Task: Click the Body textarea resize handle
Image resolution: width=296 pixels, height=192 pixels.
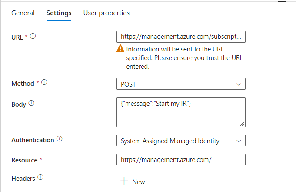Action: coord(242,124)
